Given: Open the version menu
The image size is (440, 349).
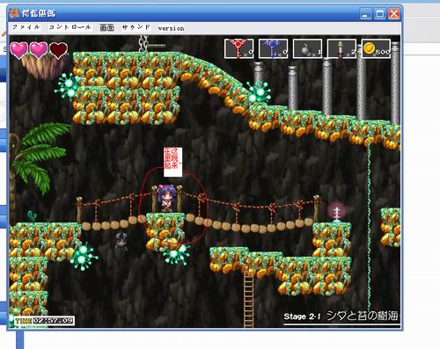Looking at the screenshot, I should [x=171, y=28].
